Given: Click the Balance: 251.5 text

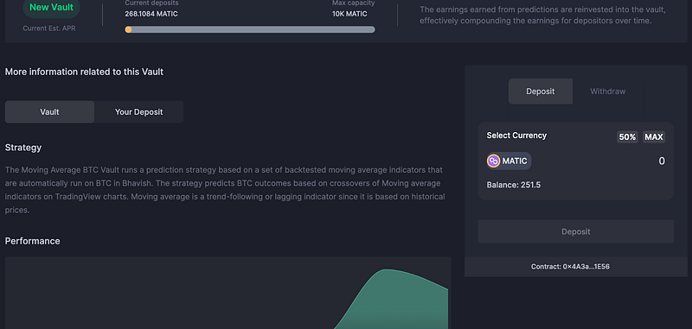Looking at the screenshot, I should click(x=514, y=185).
